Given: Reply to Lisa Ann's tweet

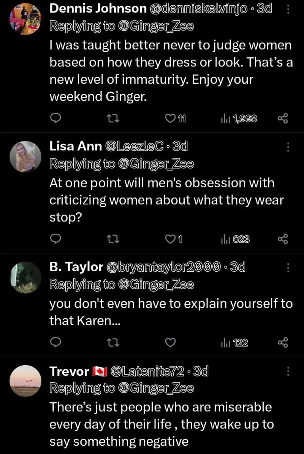Looking at the screenshot, I should (55, 239).
